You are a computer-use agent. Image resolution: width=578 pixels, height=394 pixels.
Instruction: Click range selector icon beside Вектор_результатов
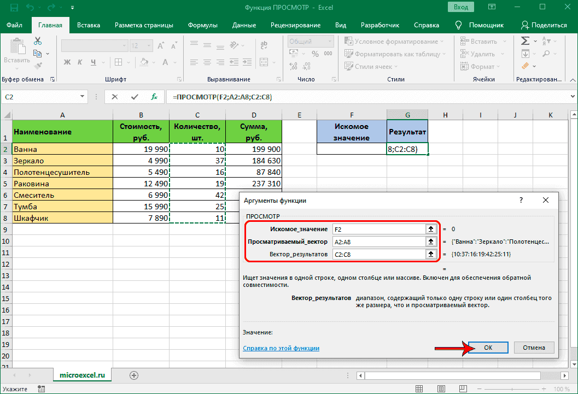click(x=431, y=254)
